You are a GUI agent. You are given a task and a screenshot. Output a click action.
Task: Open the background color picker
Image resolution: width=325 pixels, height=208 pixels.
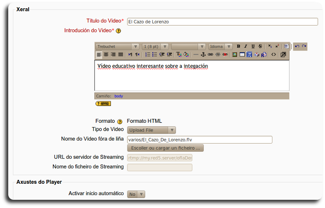click(x=186, y=54)
